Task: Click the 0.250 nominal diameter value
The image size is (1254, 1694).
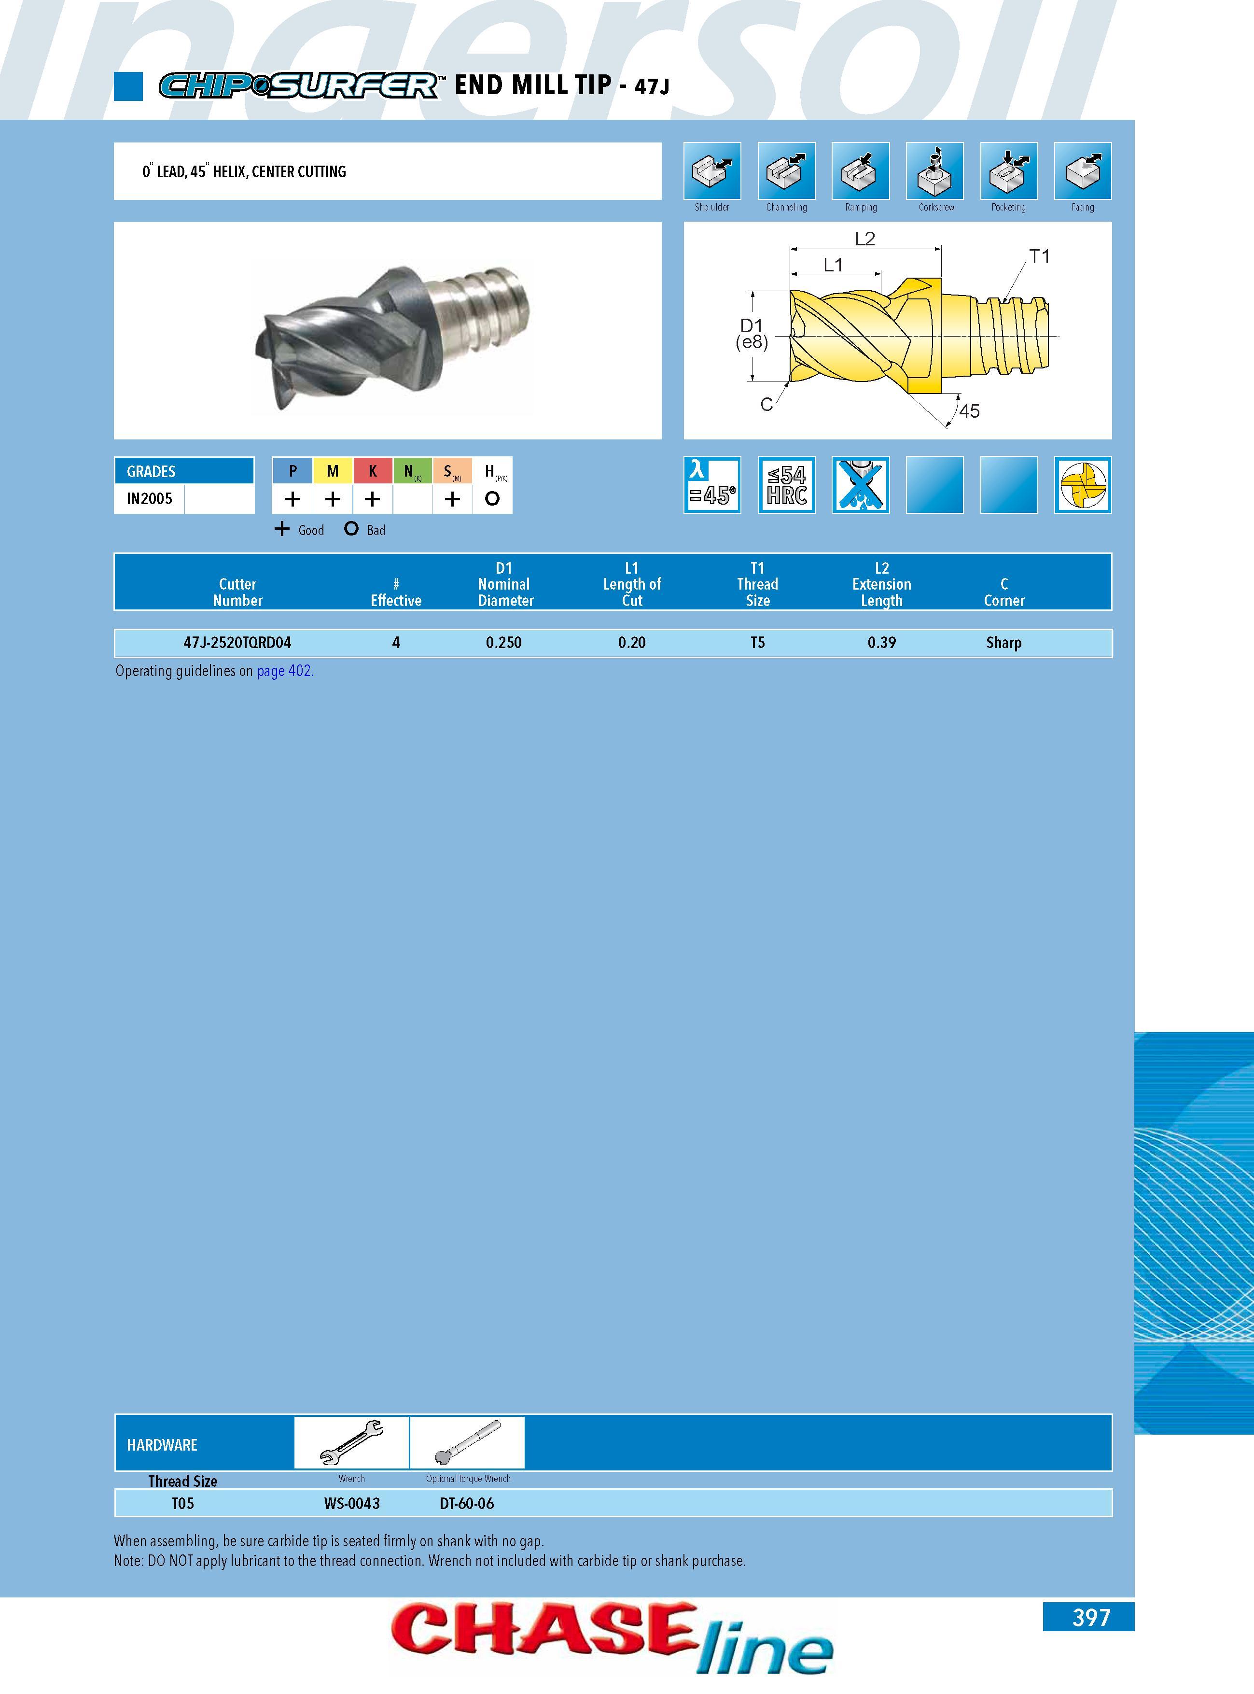Action: tap(504, 642)
